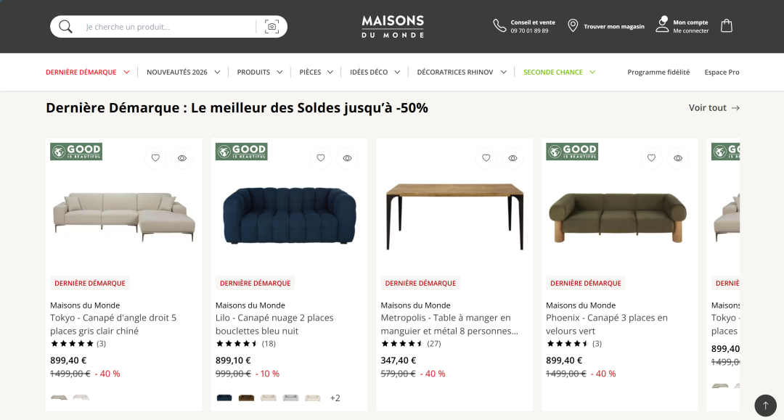Screen dimensions: 784x420
Task: Click the Mon compte user icon
Action: pos(662,25)
